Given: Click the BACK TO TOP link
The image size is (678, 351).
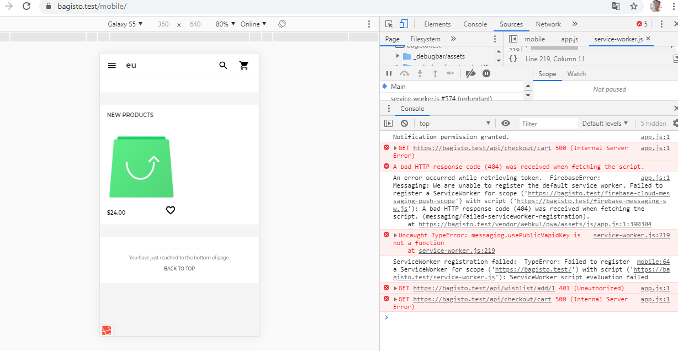Looking at the screenshot, I should point(178,268).
